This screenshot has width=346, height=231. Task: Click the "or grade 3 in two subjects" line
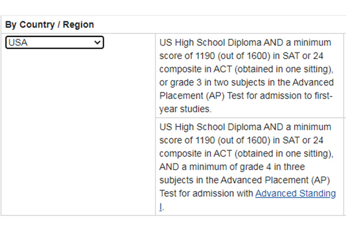pos(246,83)
